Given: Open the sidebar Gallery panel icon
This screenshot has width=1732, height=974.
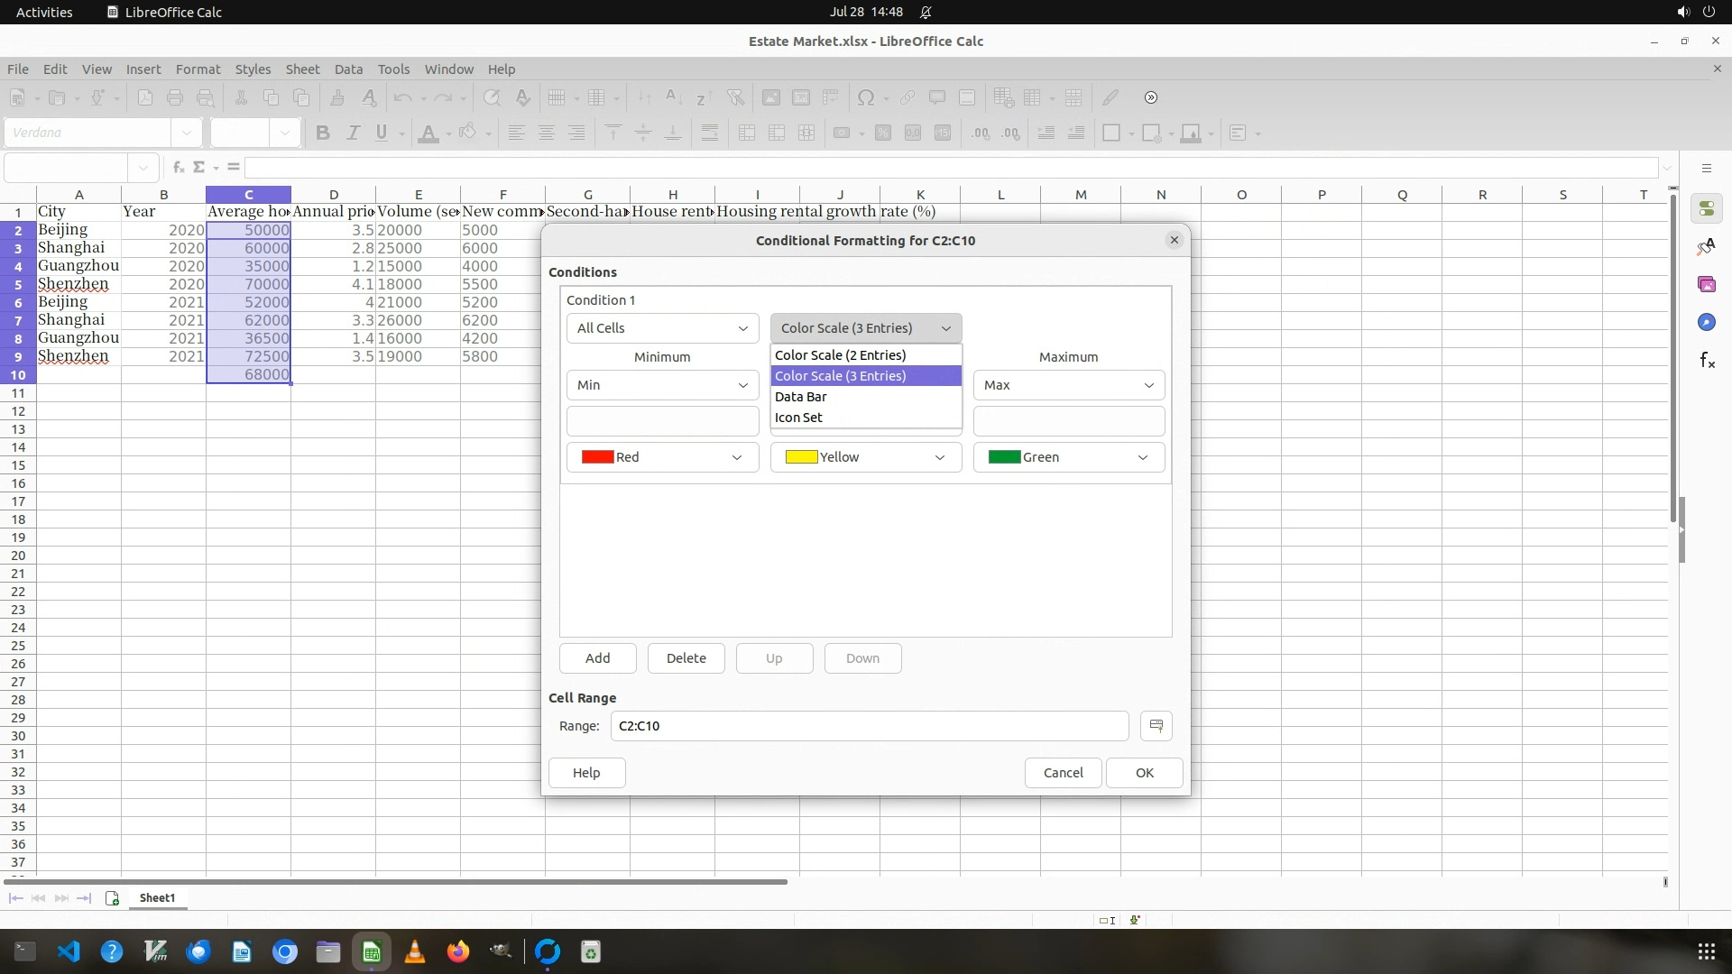Looking at the screenshot, I should (x=1706, y=285).
